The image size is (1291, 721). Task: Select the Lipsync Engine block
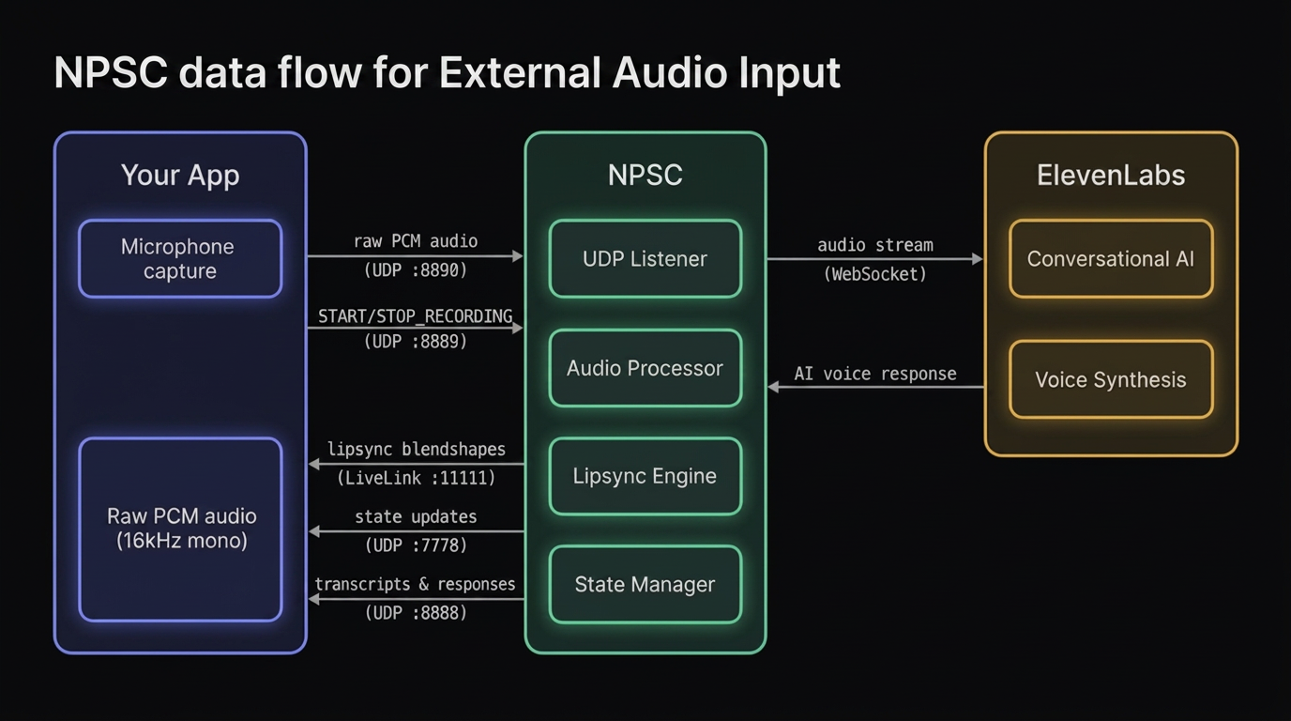(x=645, y=476)
